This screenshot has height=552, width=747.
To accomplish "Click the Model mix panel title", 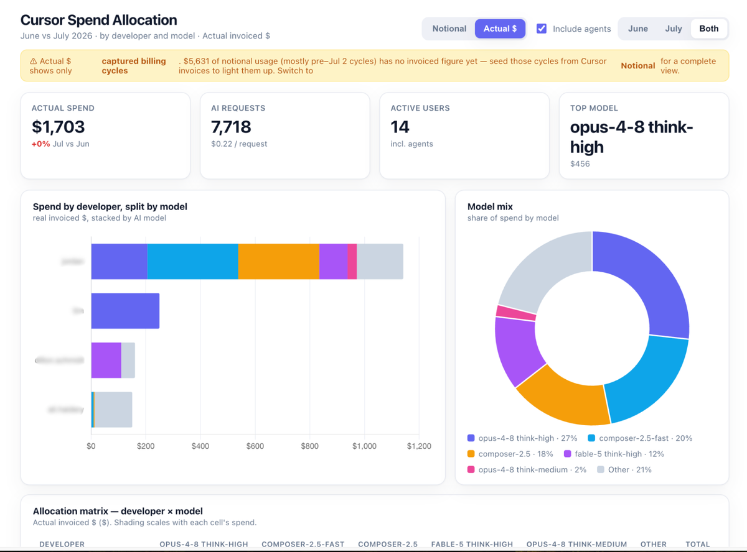I will point(490,206).
